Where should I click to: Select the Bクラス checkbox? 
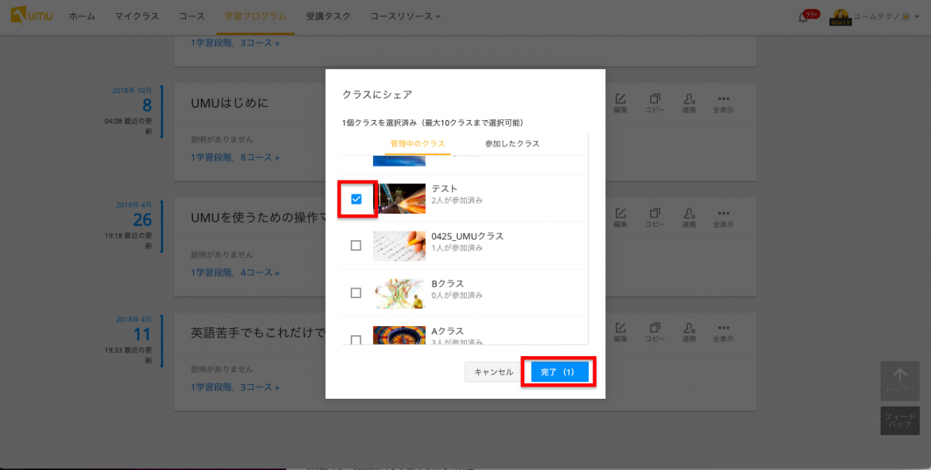(356, 293)
